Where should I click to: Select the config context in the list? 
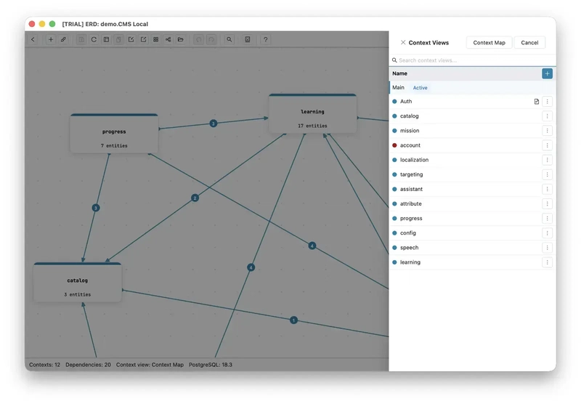pyautogui.click(x=473, y=233)
